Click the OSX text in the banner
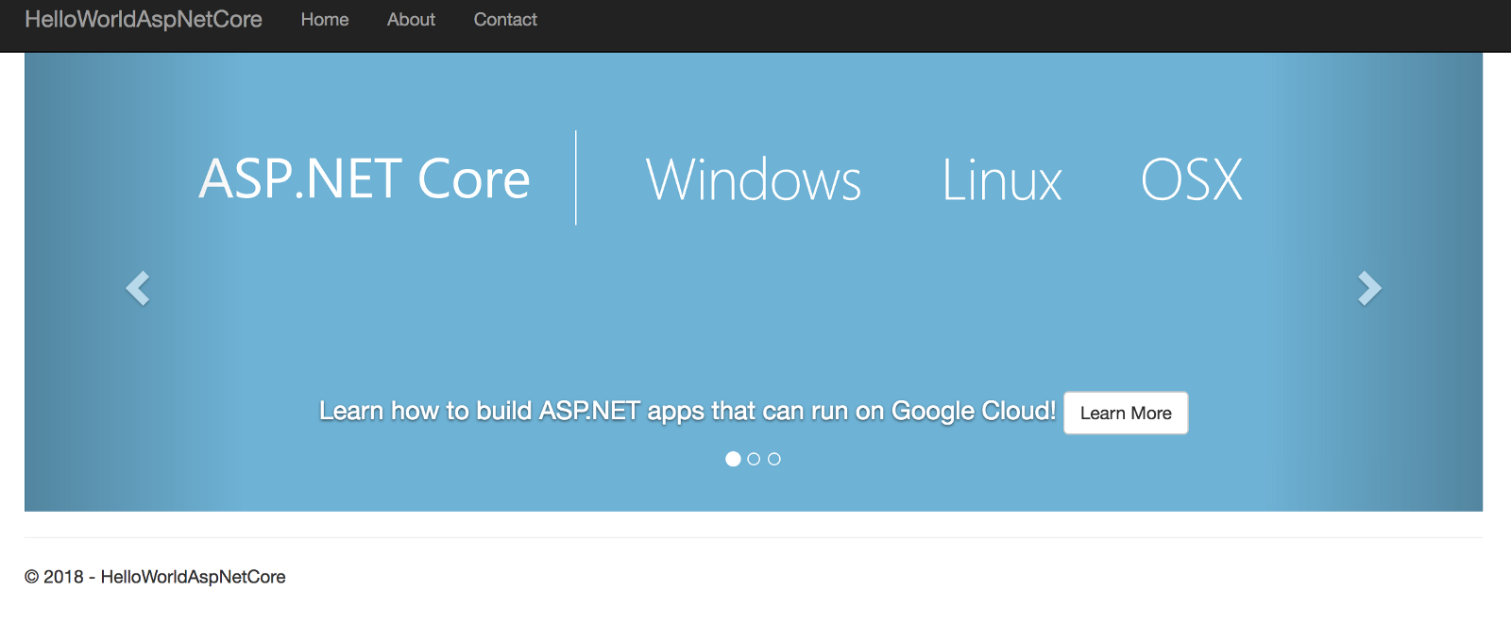 pos(1192,179)
